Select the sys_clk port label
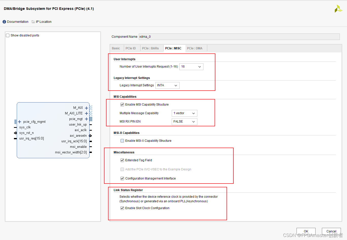The height and width of the screenshot is (240, 347). point(25,127)
